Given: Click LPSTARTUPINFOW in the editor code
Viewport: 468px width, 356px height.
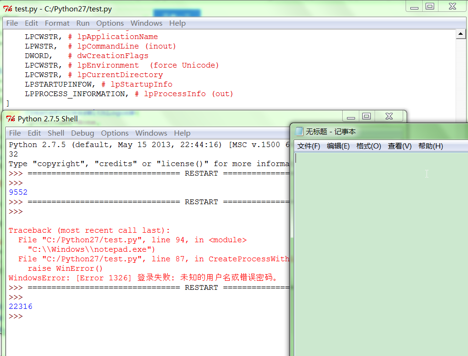Looking at the screenshot, I should click(x=58, y=84).
